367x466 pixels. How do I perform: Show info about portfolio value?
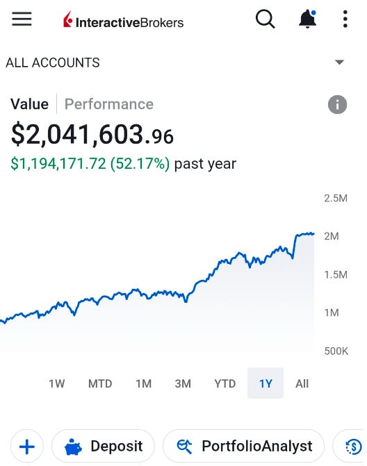pyautogui.click(x=337, y=105)
